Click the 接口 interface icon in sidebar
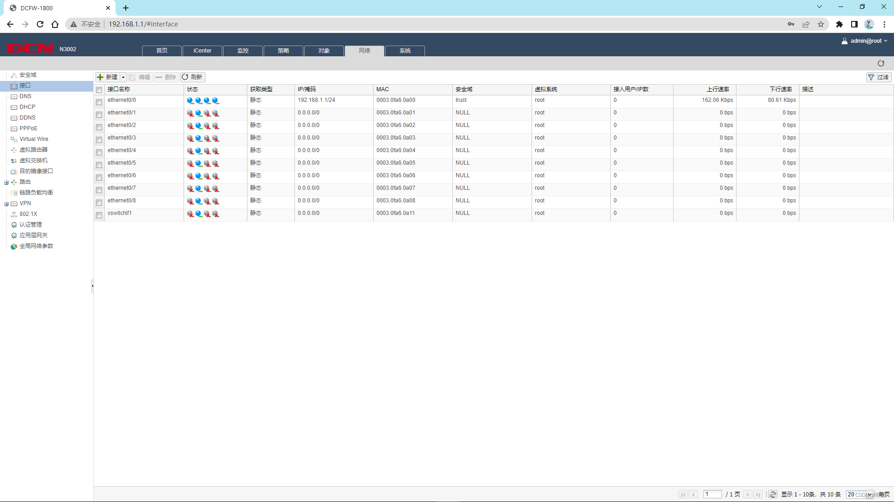 [x=14, y=86]
